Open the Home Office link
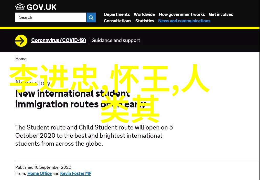 39,173
